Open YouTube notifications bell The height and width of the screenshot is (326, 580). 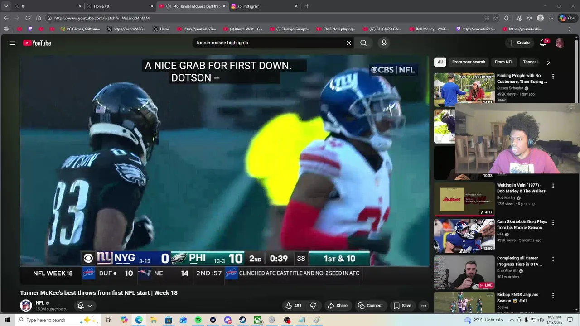(543, 43)
